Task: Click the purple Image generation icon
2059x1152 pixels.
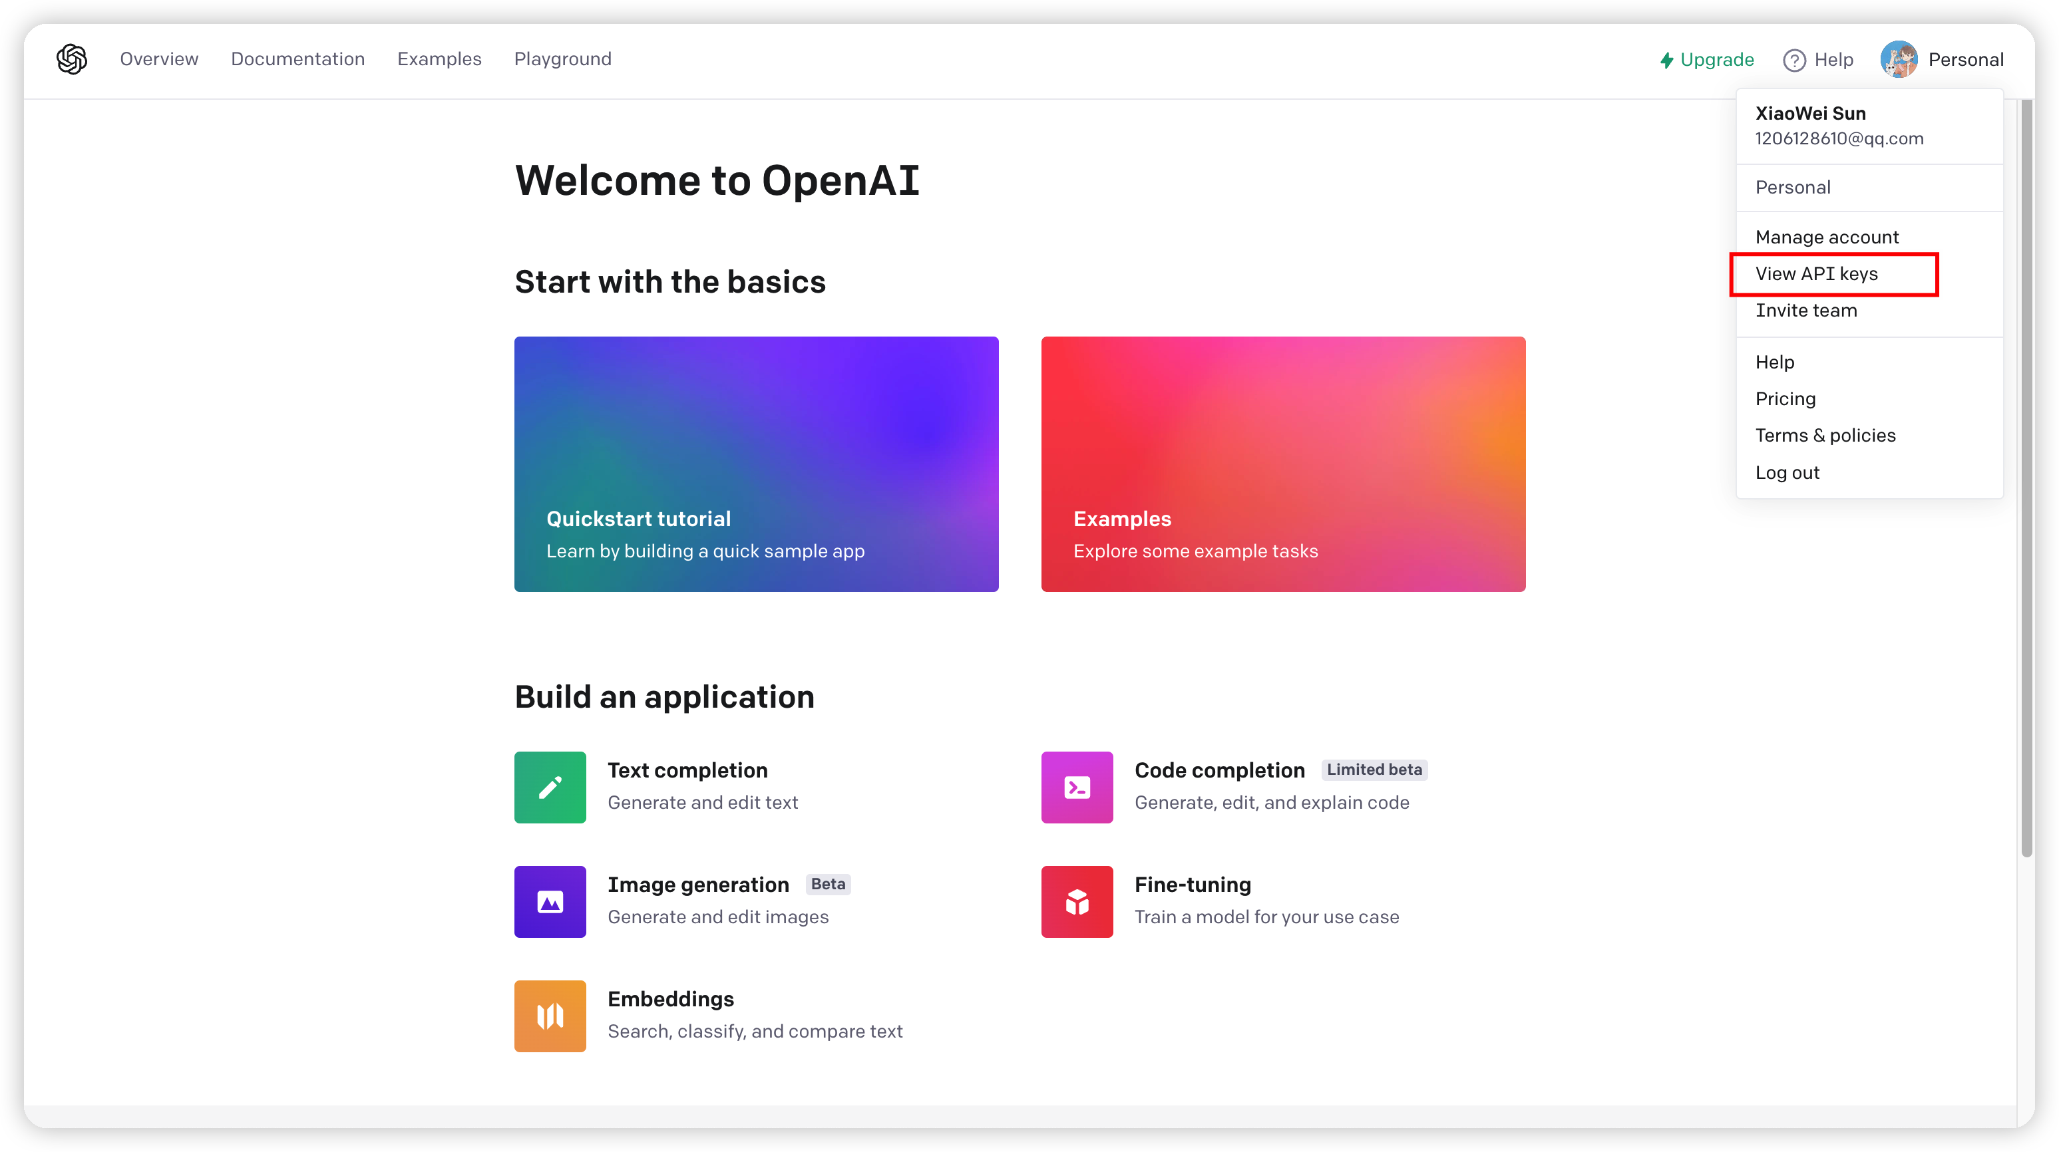Action: click(x=550, y=901)
